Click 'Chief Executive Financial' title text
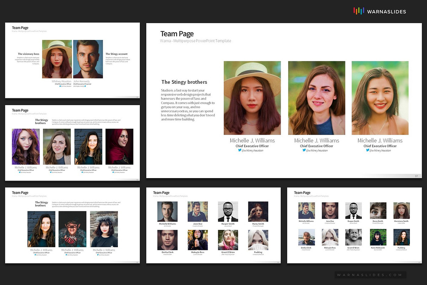427x285 pixels. pyautogui.click(x=82, y=84)
